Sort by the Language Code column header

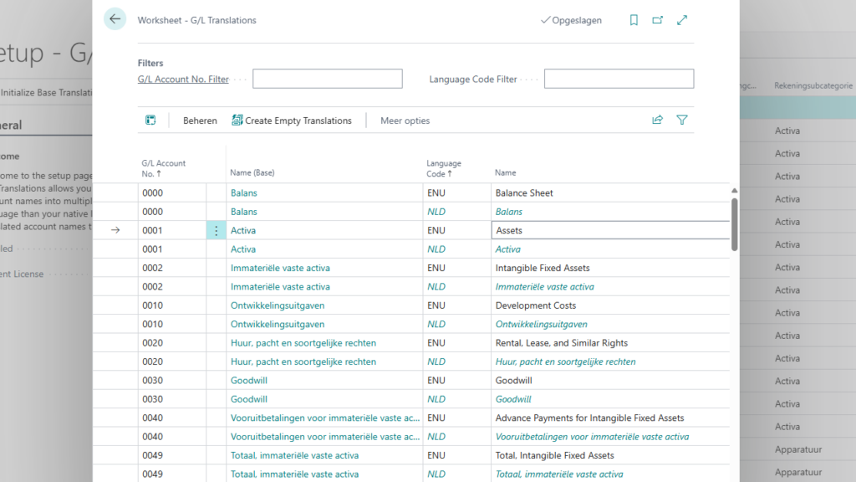pos(444,168)
